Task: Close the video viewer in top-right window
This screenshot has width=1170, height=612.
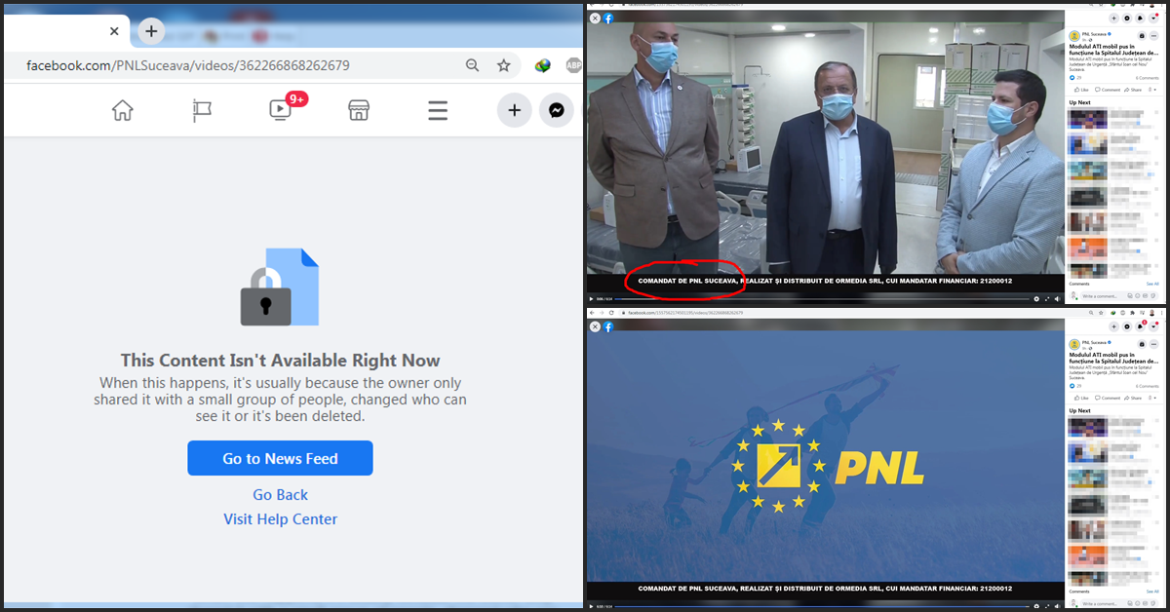Action: click(595, 18)
